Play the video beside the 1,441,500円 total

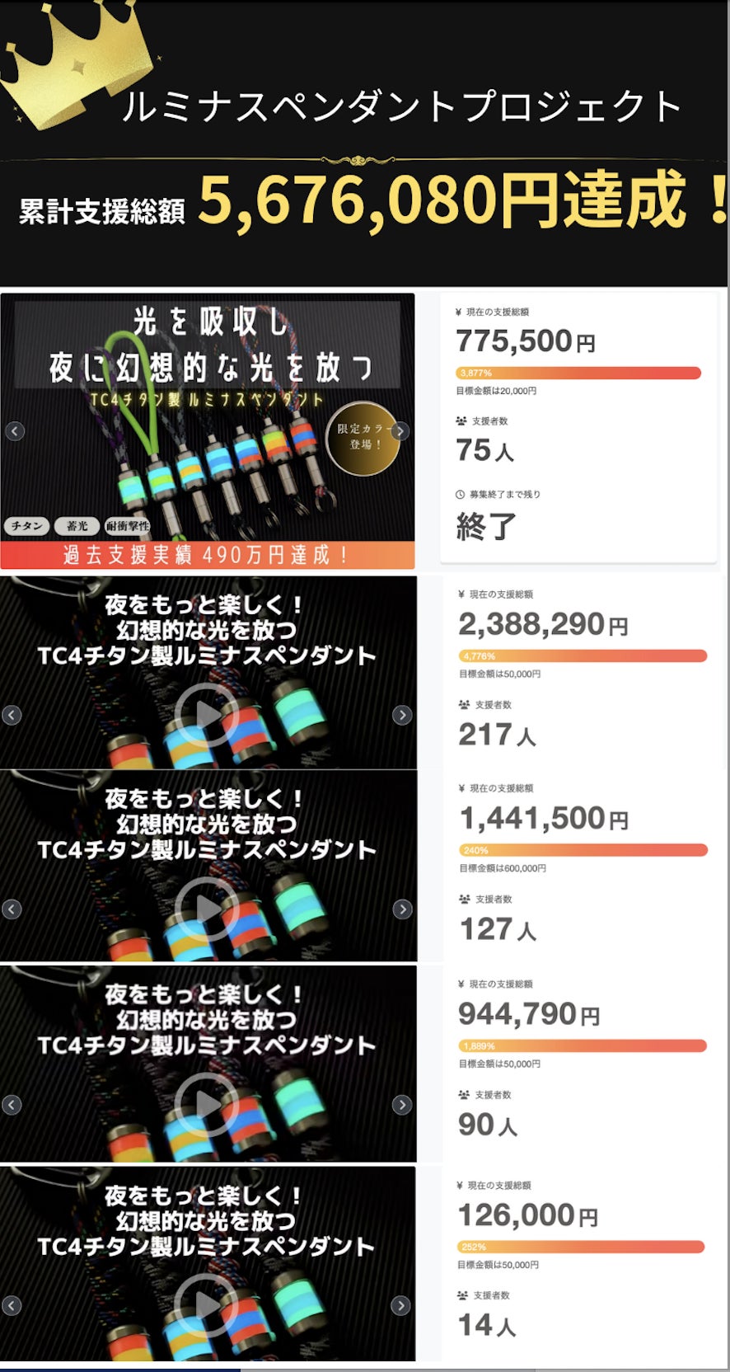click(206, 909)
